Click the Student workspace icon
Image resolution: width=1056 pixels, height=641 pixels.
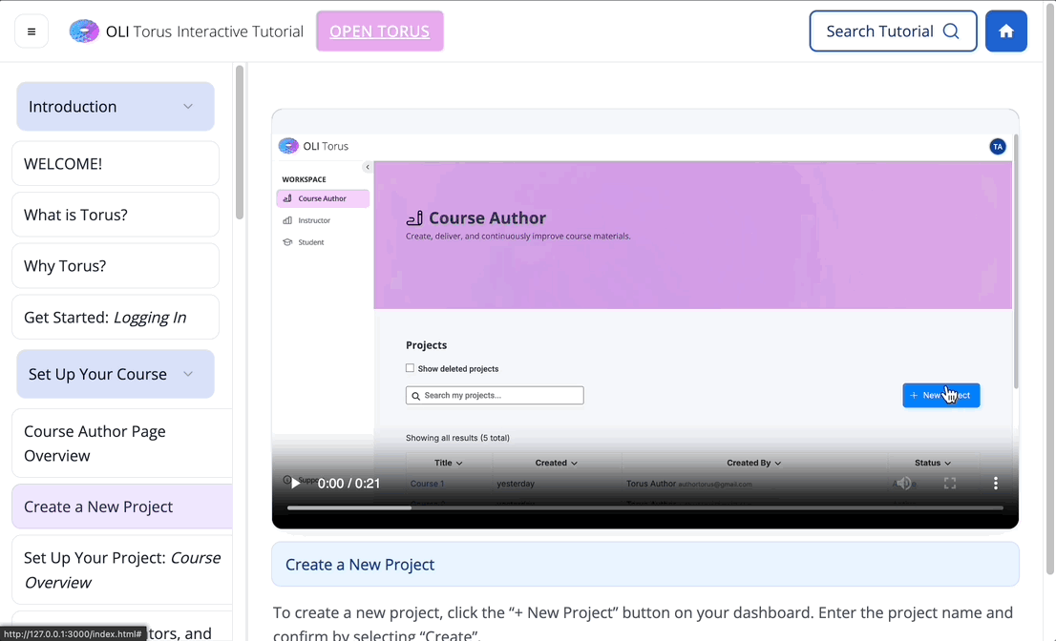click(x=287, y=242)
